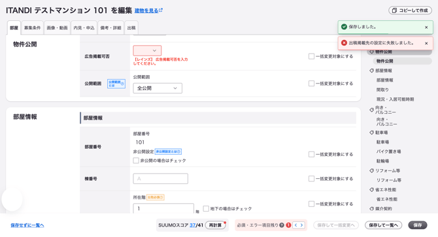Tick 非公開の場合はチェック checkbox
The width and height of the screenshot is (438, 237).
(x=136, y=161)
